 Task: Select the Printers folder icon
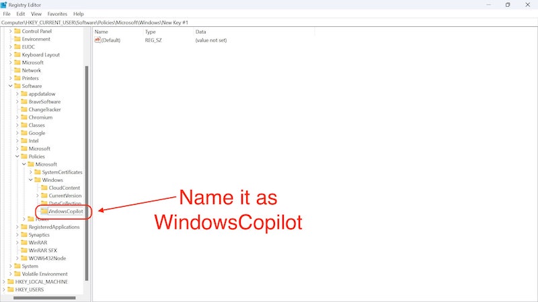tap(17, 78)
